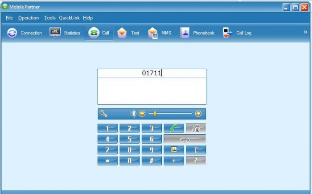The image size is (312, 194).
Task: Open the QuickLink menu
Action: [x=69, y=18]
